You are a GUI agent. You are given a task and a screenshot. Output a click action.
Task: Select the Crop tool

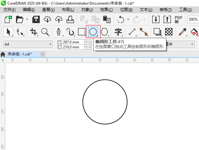34,32
